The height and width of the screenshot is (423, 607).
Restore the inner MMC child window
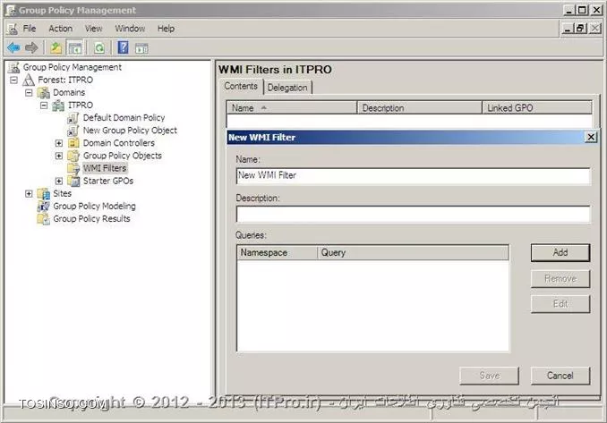580,29
